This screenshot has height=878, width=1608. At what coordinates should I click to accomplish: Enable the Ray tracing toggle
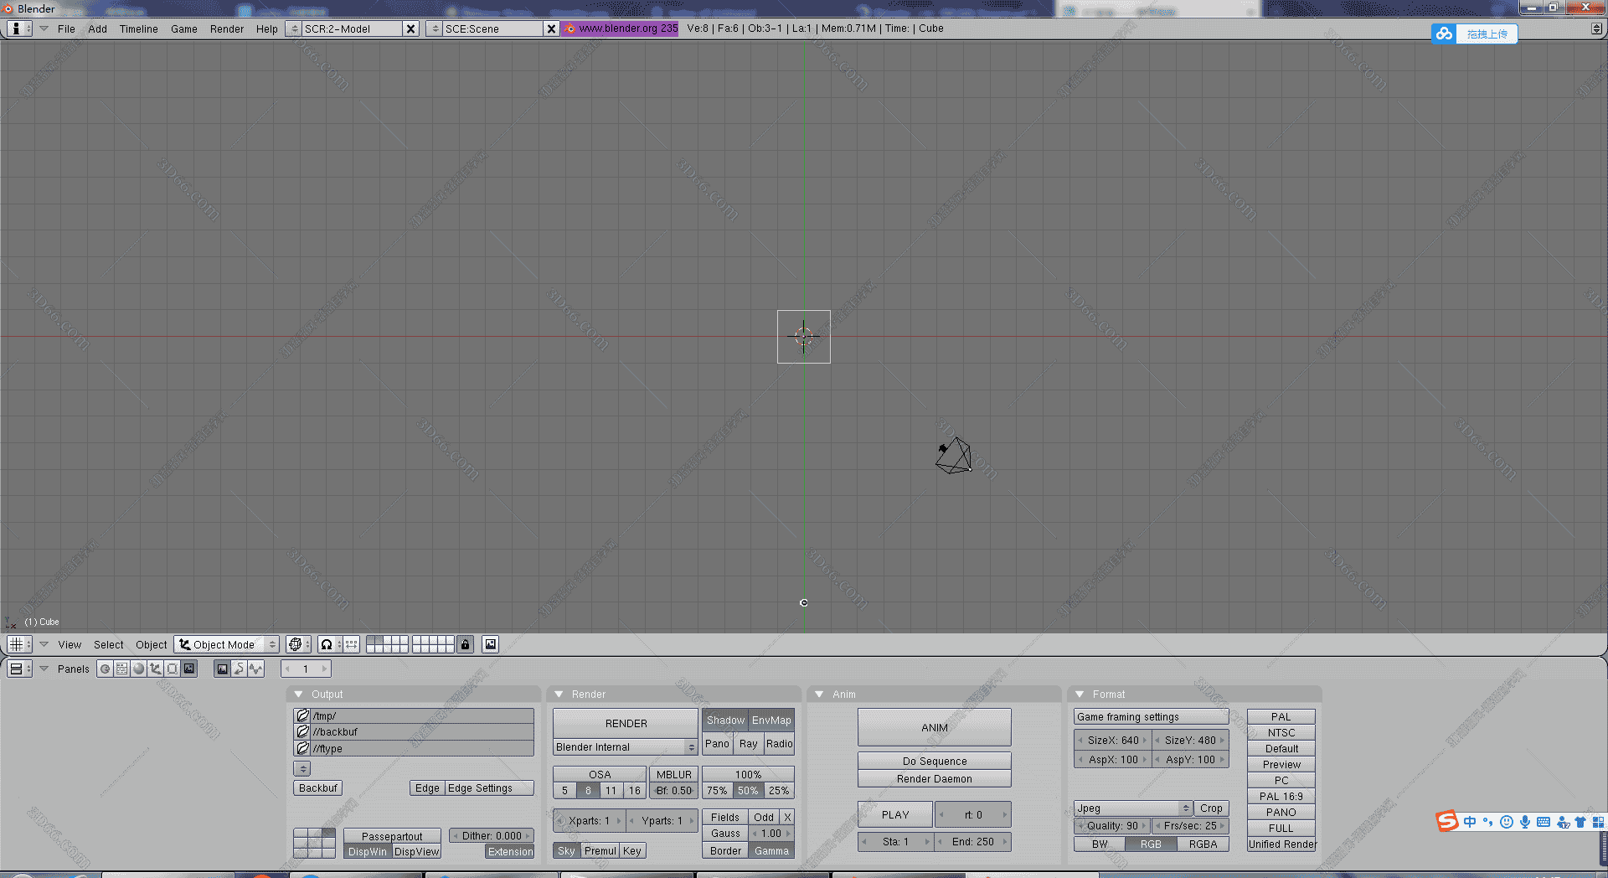pos(748,744)
